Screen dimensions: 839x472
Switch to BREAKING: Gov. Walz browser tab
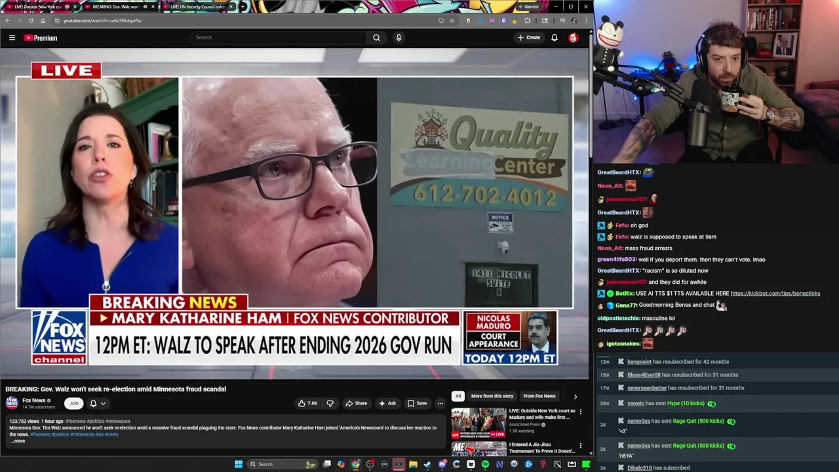118,7
